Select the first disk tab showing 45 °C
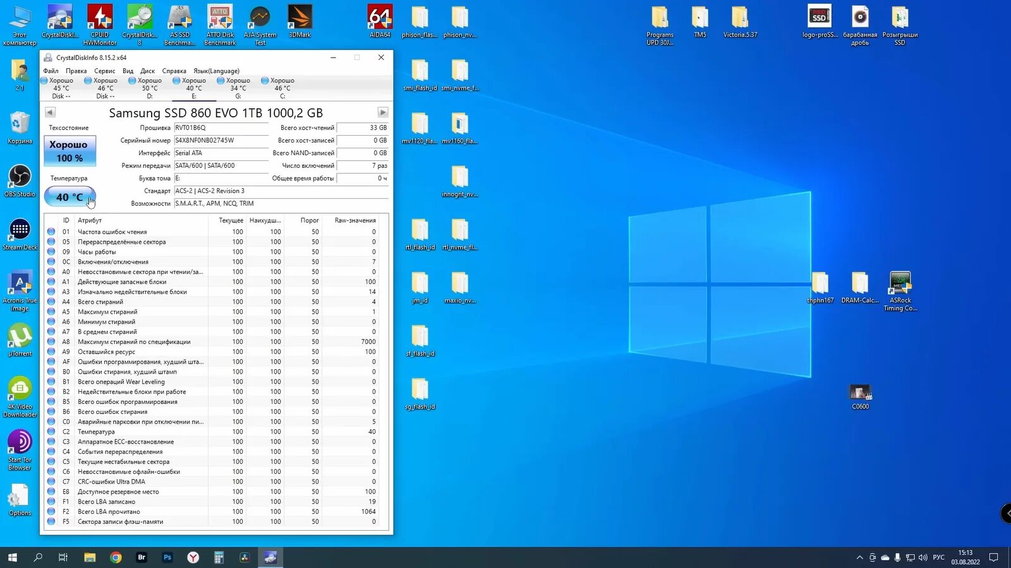Image resolution: width=1011 pixels, height=568 pixels. [x=61, y=88]
